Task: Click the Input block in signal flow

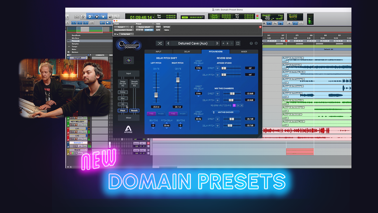Action: click(x=128, y=73)
